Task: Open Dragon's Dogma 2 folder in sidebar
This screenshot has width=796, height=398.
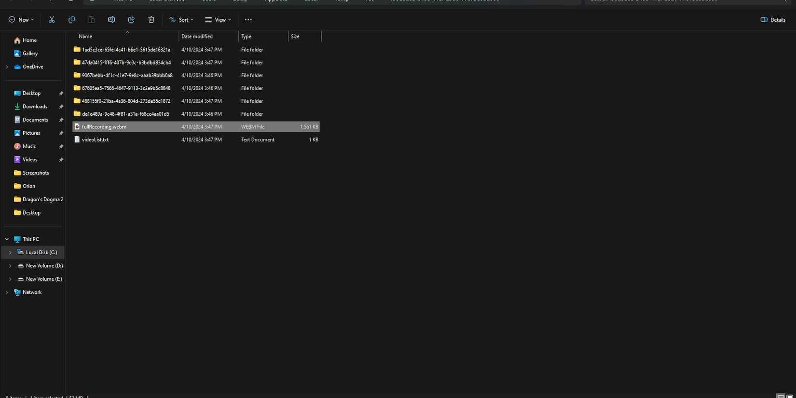Action: [x=43, y=199]
